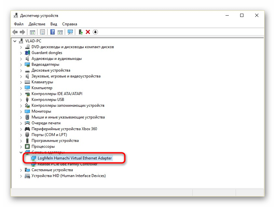This screenshot has height=207, width=275.
Task: Select Guardant dongles in the device tree
Action: click(47, 53)
